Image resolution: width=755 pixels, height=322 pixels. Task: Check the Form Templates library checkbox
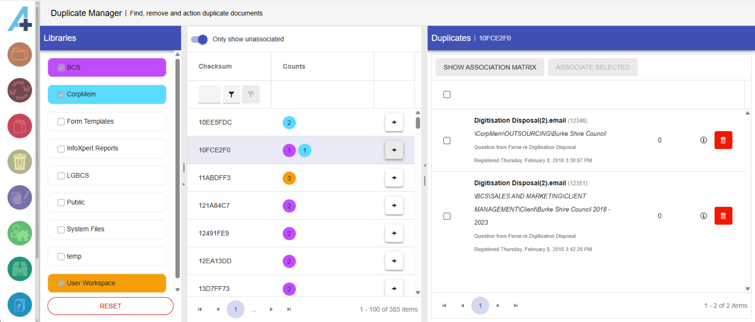tap(61, 122)
